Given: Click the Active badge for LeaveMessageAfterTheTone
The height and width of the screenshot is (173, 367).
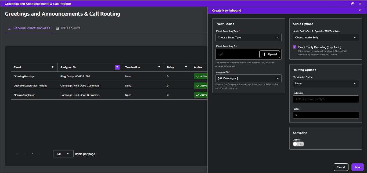Looking at the screenshot, I should (x=201, y=86).
